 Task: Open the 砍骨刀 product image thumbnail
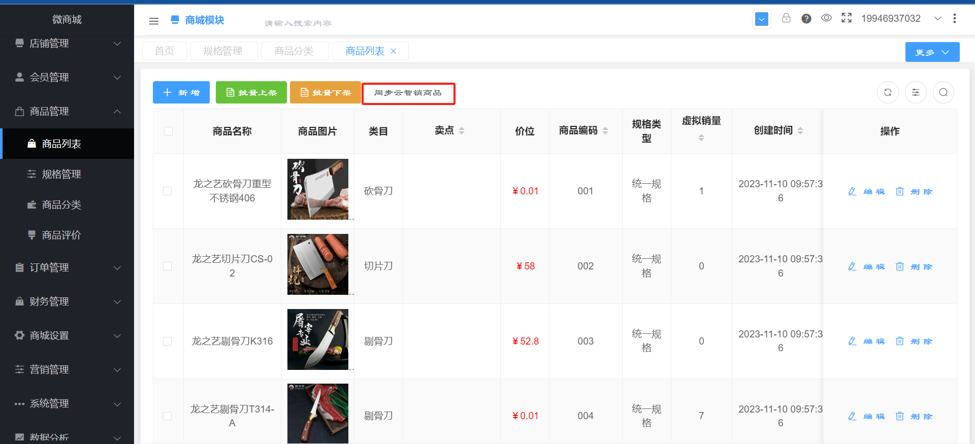(318, 189)
